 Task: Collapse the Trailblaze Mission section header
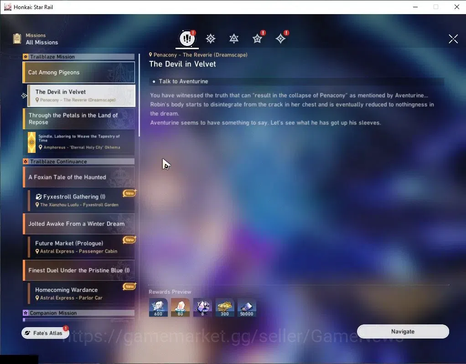pyautogui.click(x=79, y=57)
